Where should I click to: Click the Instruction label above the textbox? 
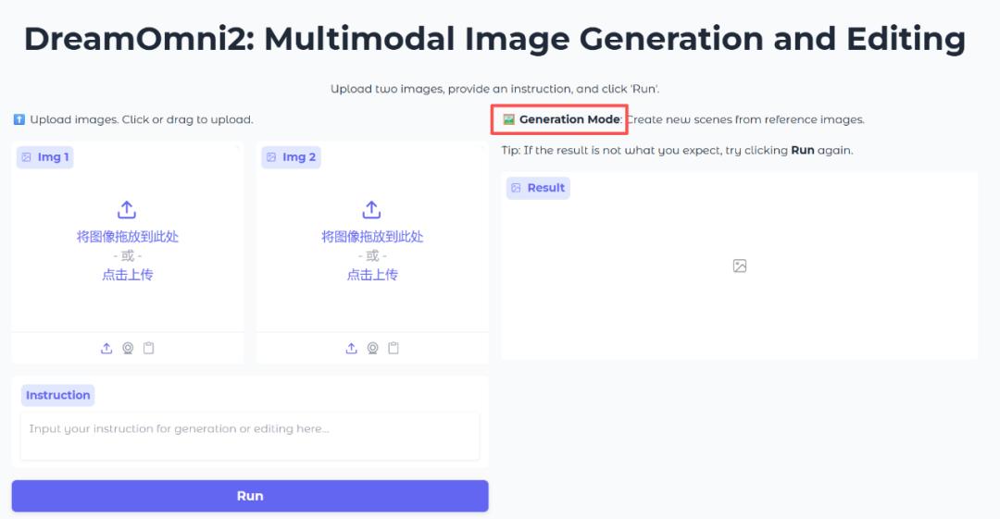coord(57,395)
